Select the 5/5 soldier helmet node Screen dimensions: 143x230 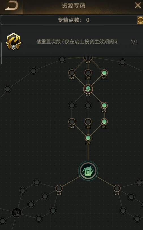88,89
